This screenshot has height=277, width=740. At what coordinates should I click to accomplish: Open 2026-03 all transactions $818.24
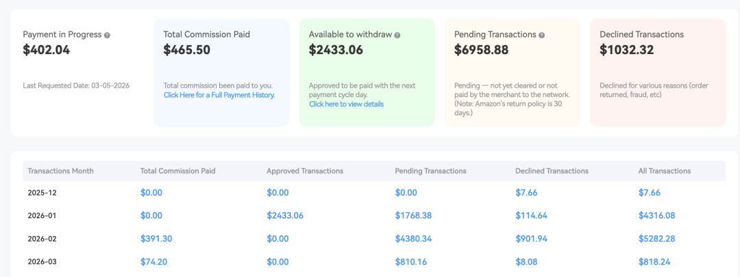click(654, 261)
